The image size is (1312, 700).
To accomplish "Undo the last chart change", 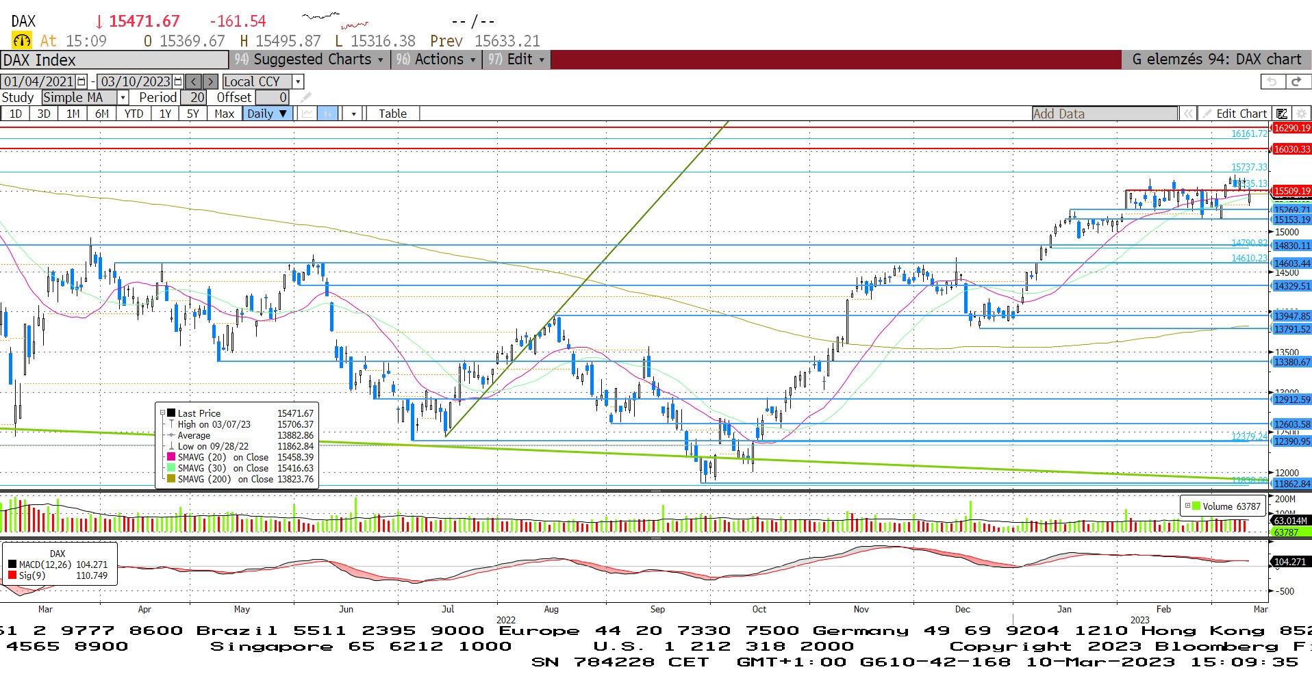I will tap(1272, 81).
